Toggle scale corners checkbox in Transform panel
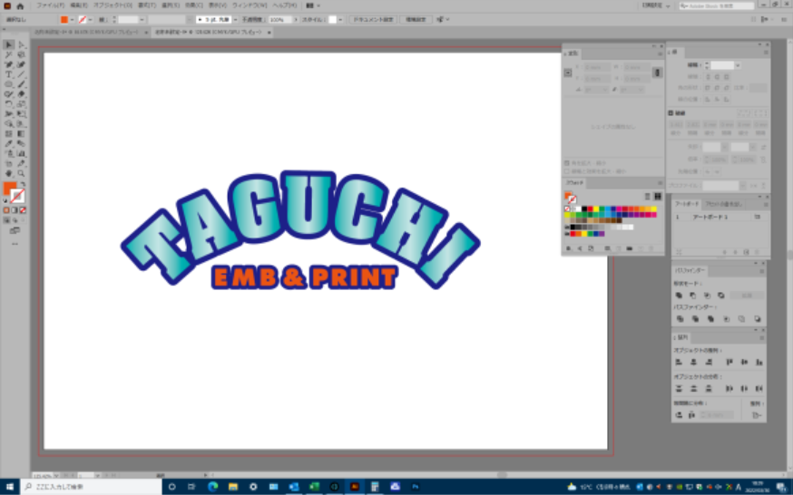The image size is (793, 495). coord(567,163)
